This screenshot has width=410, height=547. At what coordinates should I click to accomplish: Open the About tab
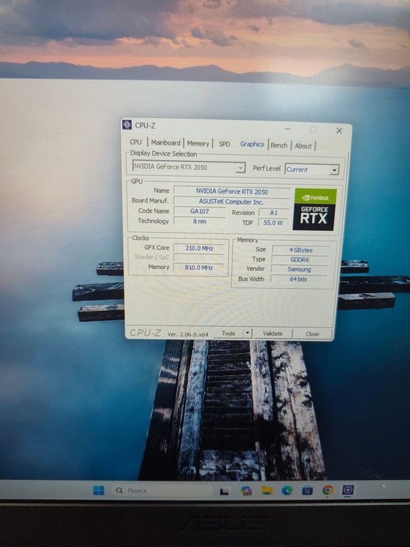(303, 146)
